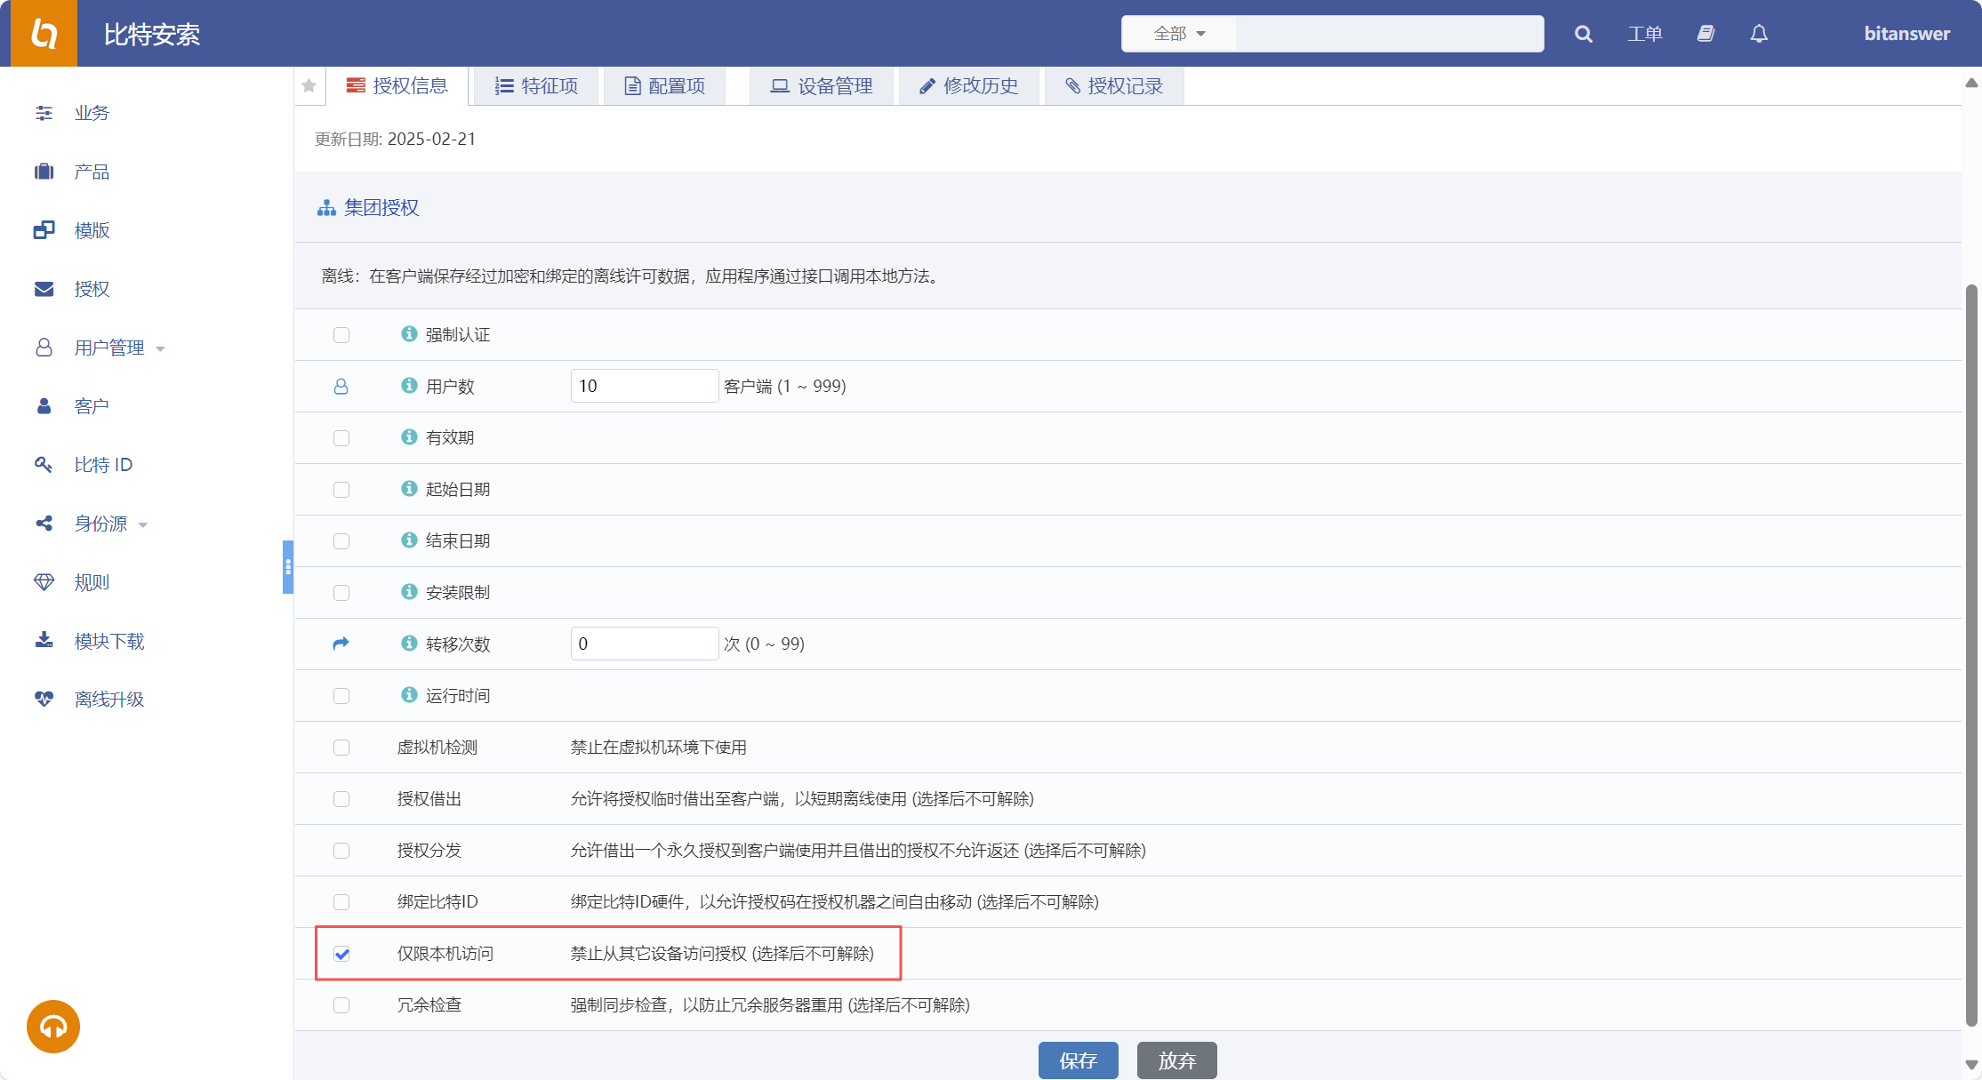Click the floating headset support icon
1982x1080 pixels.
tap(52, 1027)
